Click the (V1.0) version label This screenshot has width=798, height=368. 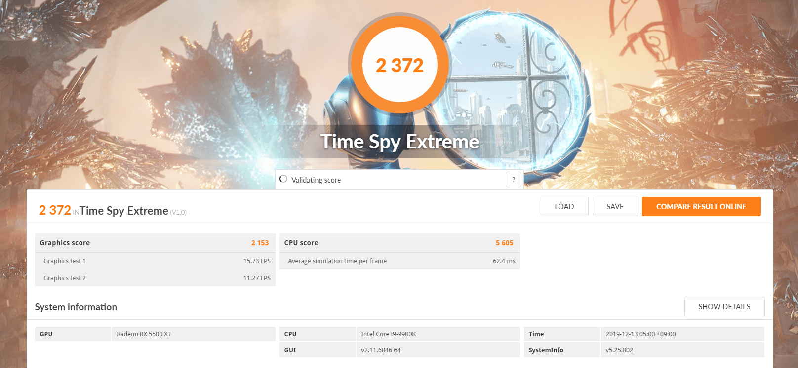[x=178, y=213]
